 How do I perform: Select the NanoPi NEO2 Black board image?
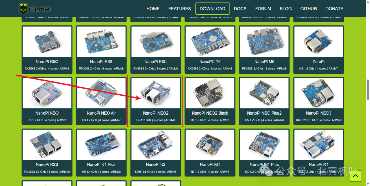(210, 93)
